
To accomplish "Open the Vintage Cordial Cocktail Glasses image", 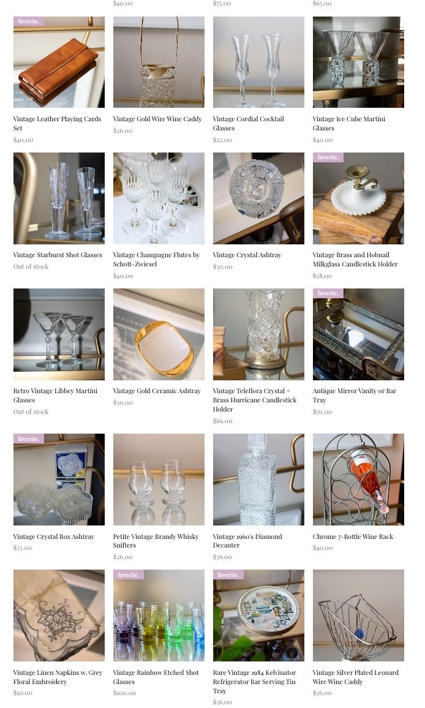I will coord(258,62).
